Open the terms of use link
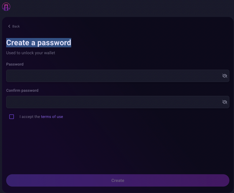Screen dimensions: 234x193 tap(52, 117)
